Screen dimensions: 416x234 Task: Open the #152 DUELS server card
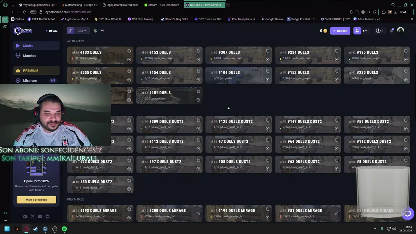pos(308,76)
